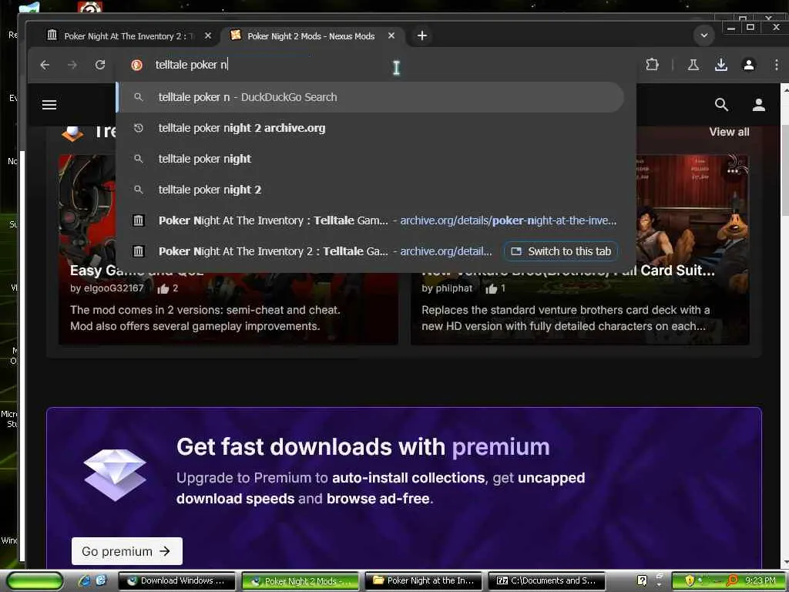Choose the 'telltale poker night 2' suggestion

coord(371,190)
